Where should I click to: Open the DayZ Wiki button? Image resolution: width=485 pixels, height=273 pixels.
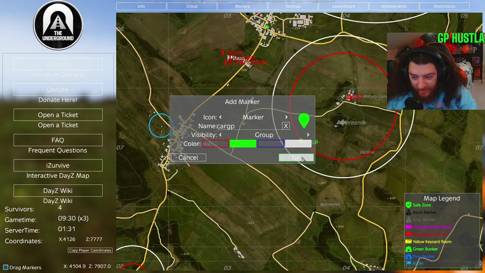pos(58,191)
